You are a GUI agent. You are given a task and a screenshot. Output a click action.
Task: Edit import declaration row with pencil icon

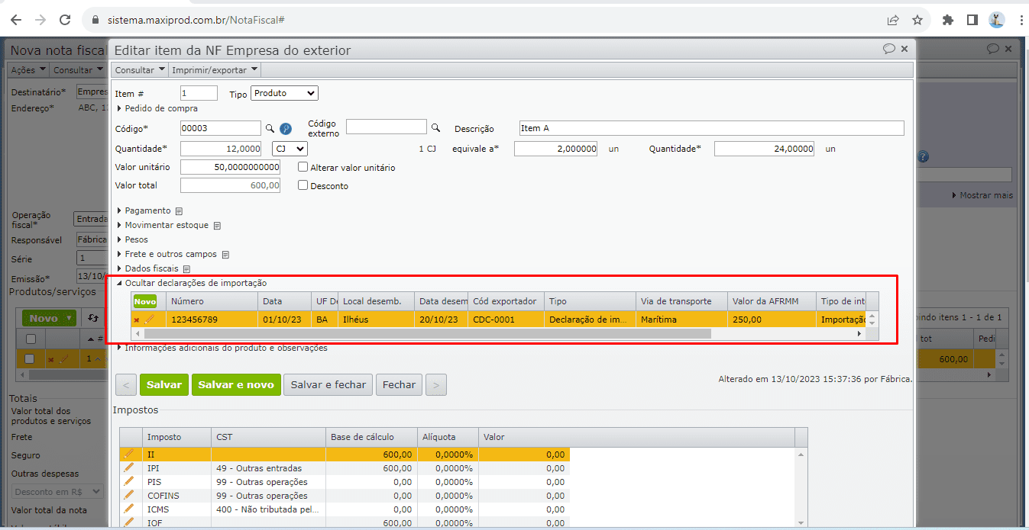pyautogui.click(x=150, y=320)
